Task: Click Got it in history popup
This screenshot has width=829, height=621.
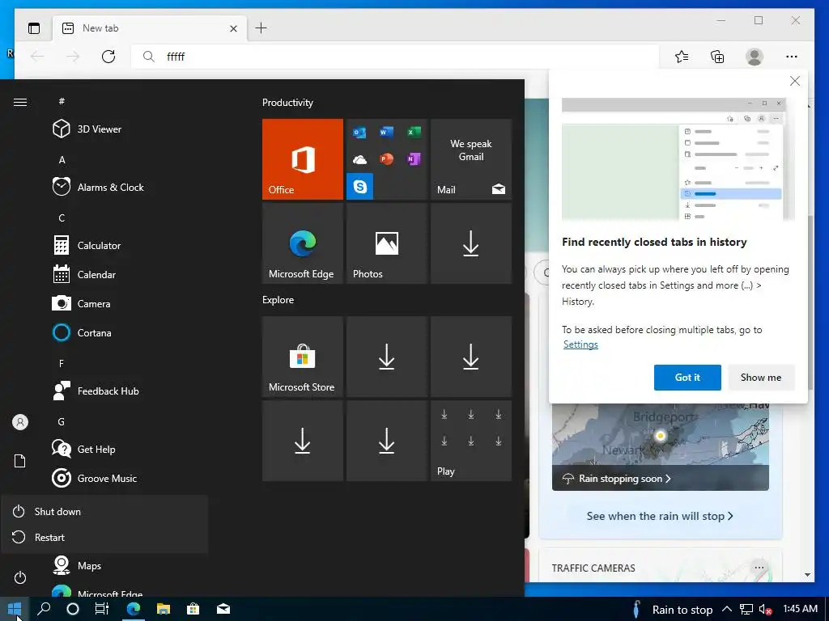Action: 687,377
